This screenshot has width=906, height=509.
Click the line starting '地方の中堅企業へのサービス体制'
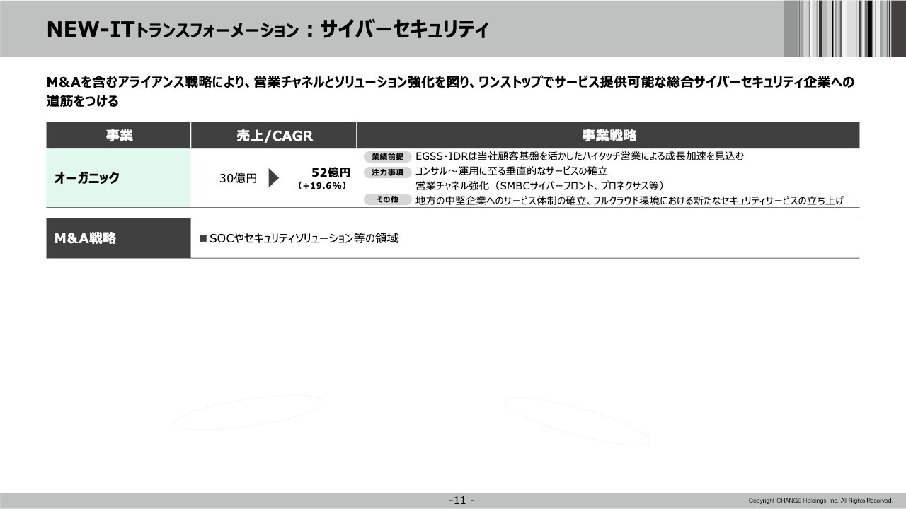pyautogui.click(x=630, y=201)
